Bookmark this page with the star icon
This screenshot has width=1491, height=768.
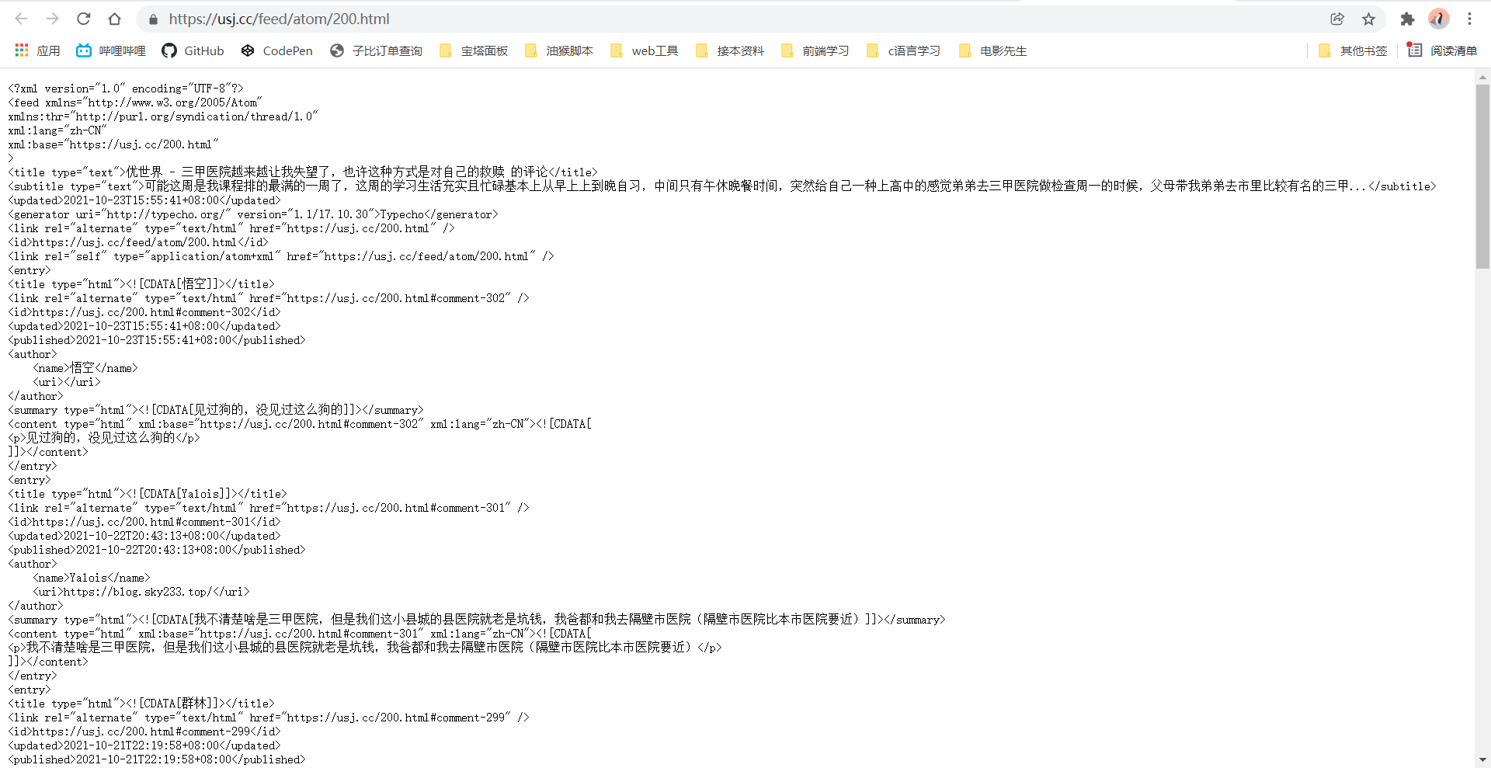(1368, 19)
